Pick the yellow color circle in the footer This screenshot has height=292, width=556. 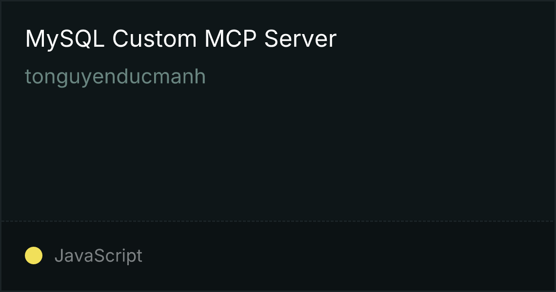click(34, 255)
